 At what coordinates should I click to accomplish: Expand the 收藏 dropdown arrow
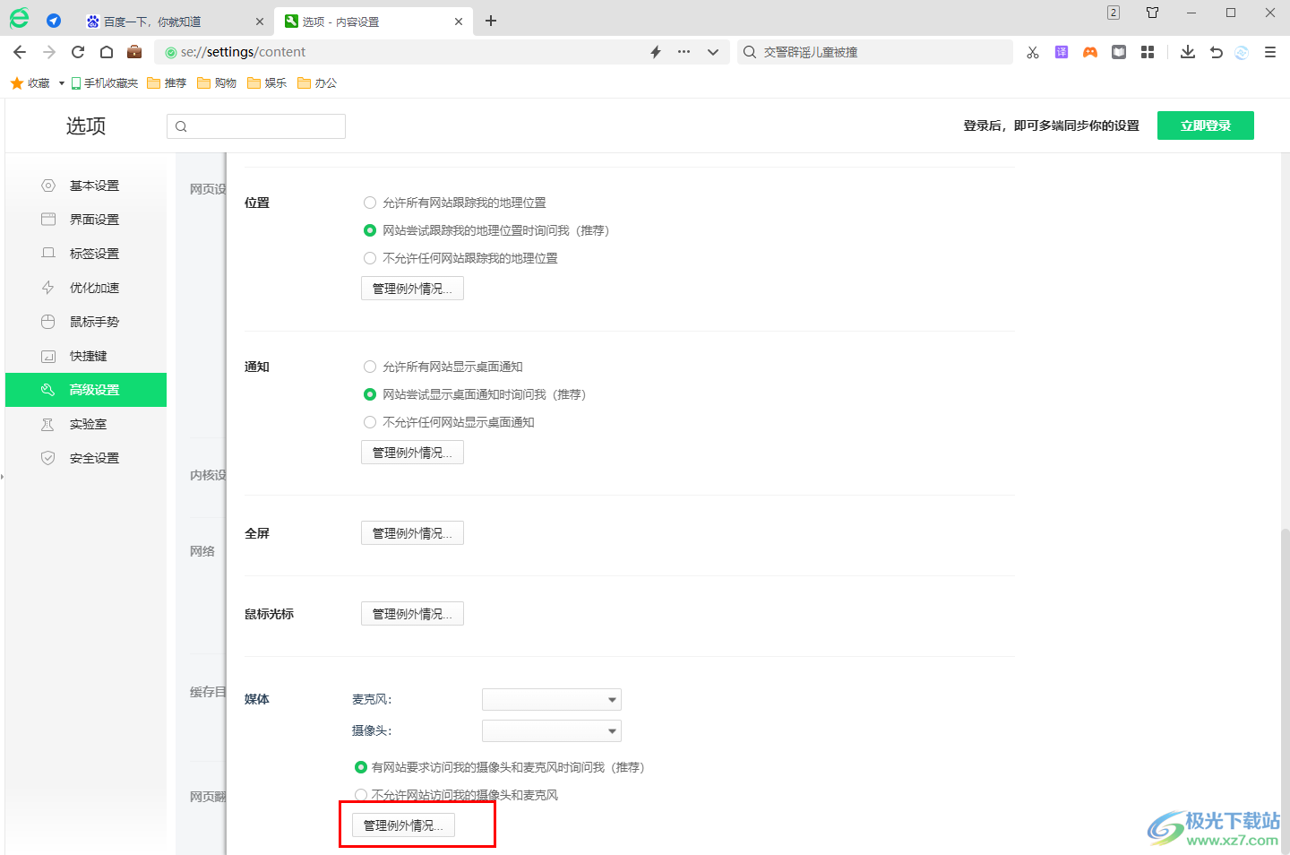click(61, 83)
